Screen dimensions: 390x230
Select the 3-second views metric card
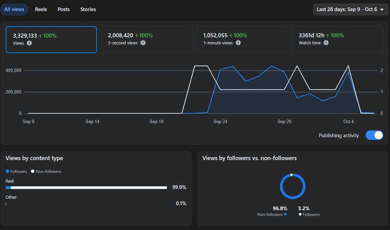pos(147,39)
